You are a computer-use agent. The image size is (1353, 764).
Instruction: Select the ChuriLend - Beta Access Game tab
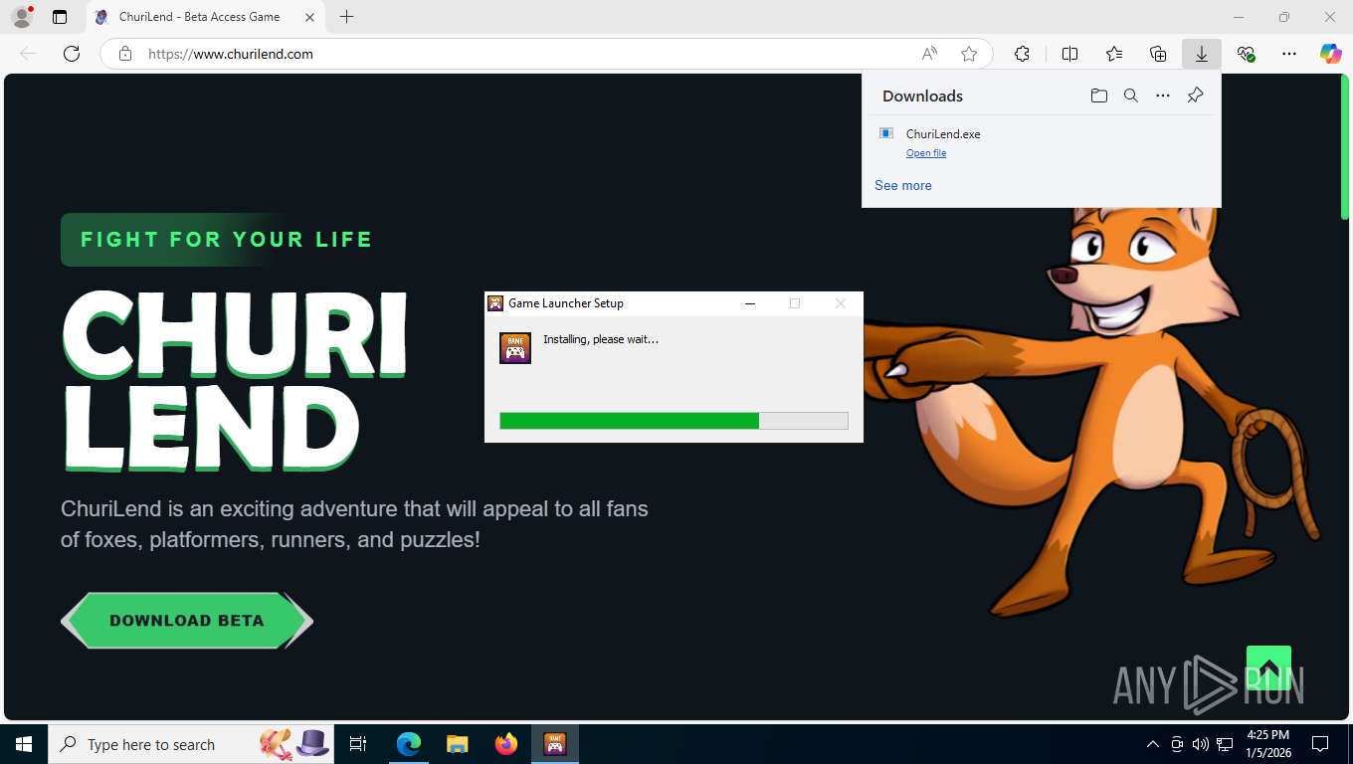(206, 17)
